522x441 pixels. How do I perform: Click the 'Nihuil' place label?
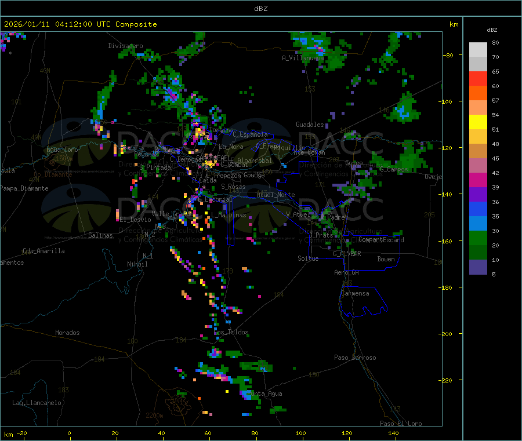click(x=137, y=264)
